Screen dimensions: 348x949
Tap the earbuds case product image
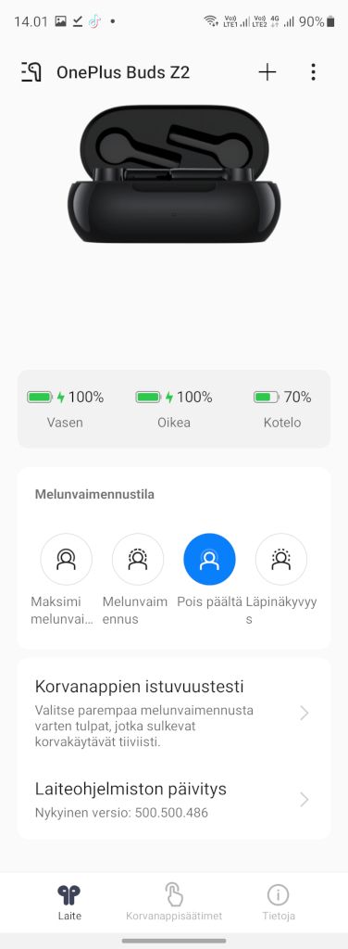click(x=174, y=174)
